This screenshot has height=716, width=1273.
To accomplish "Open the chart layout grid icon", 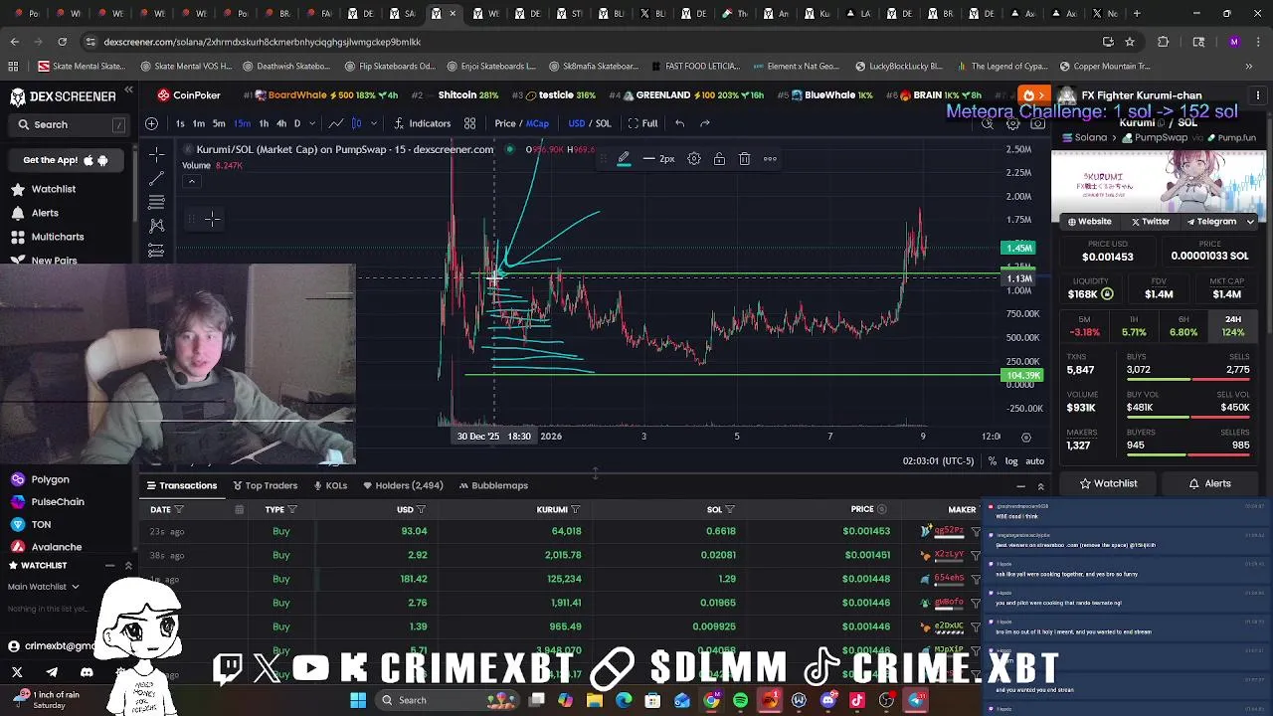I will tap(469, 123).
